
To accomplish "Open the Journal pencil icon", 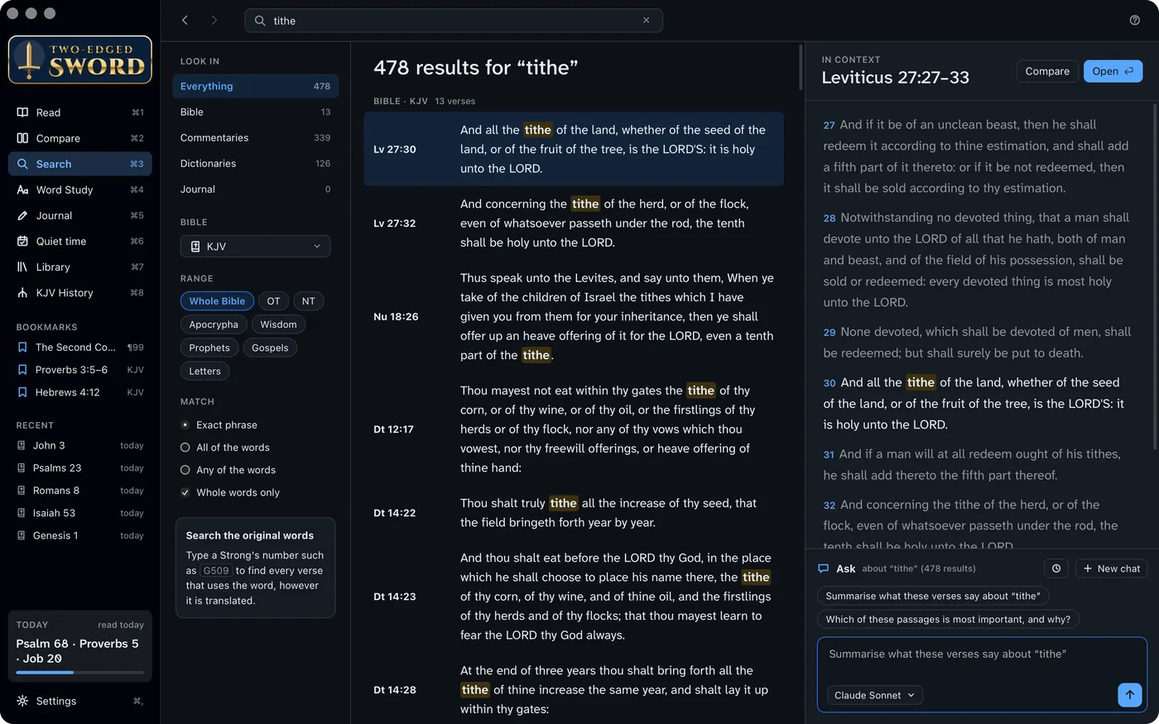I will pos(22,215).
